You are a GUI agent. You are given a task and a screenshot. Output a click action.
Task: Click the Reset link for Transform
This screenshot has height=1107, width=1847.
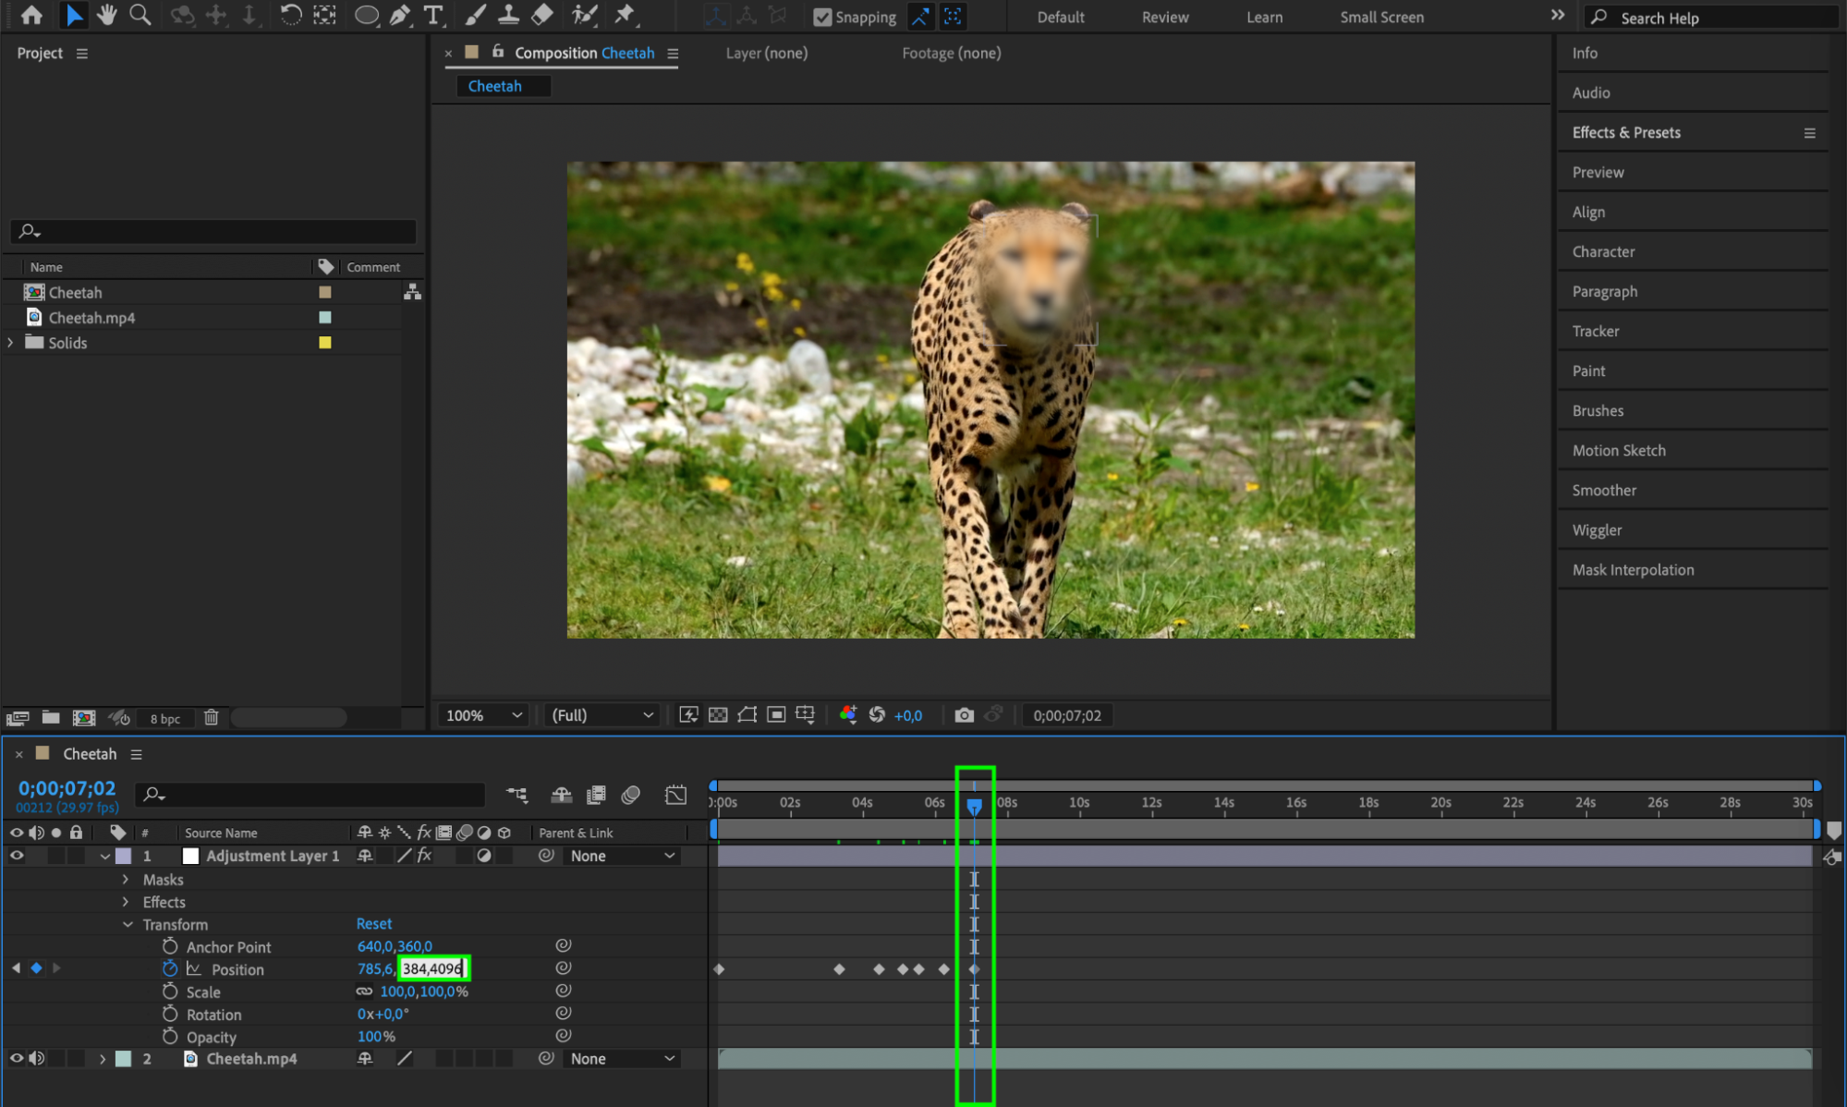click(373, 923)
